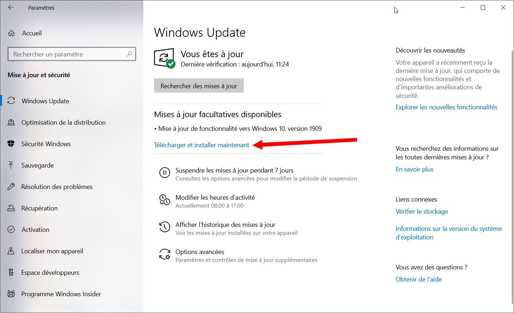This screenshot has height=313, width=514.
Task: Click the Mise à jour et sécurité heading
Action: click(x=39, y=75)
